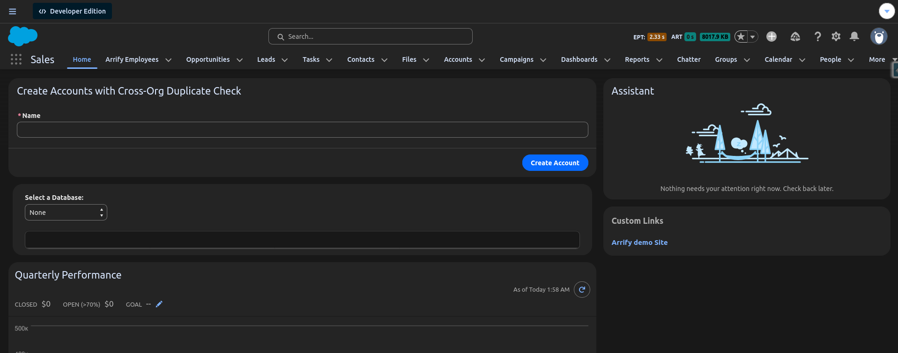
Task: Expand the Campaigns tab chevron
Action: tap(543, 60)
